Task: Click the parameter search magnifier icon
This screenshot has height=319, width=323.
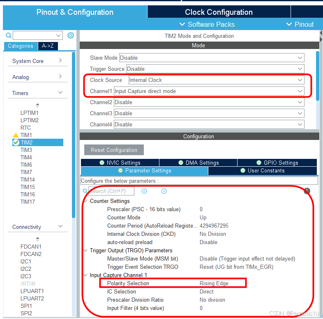Action: tap(85, 191)
